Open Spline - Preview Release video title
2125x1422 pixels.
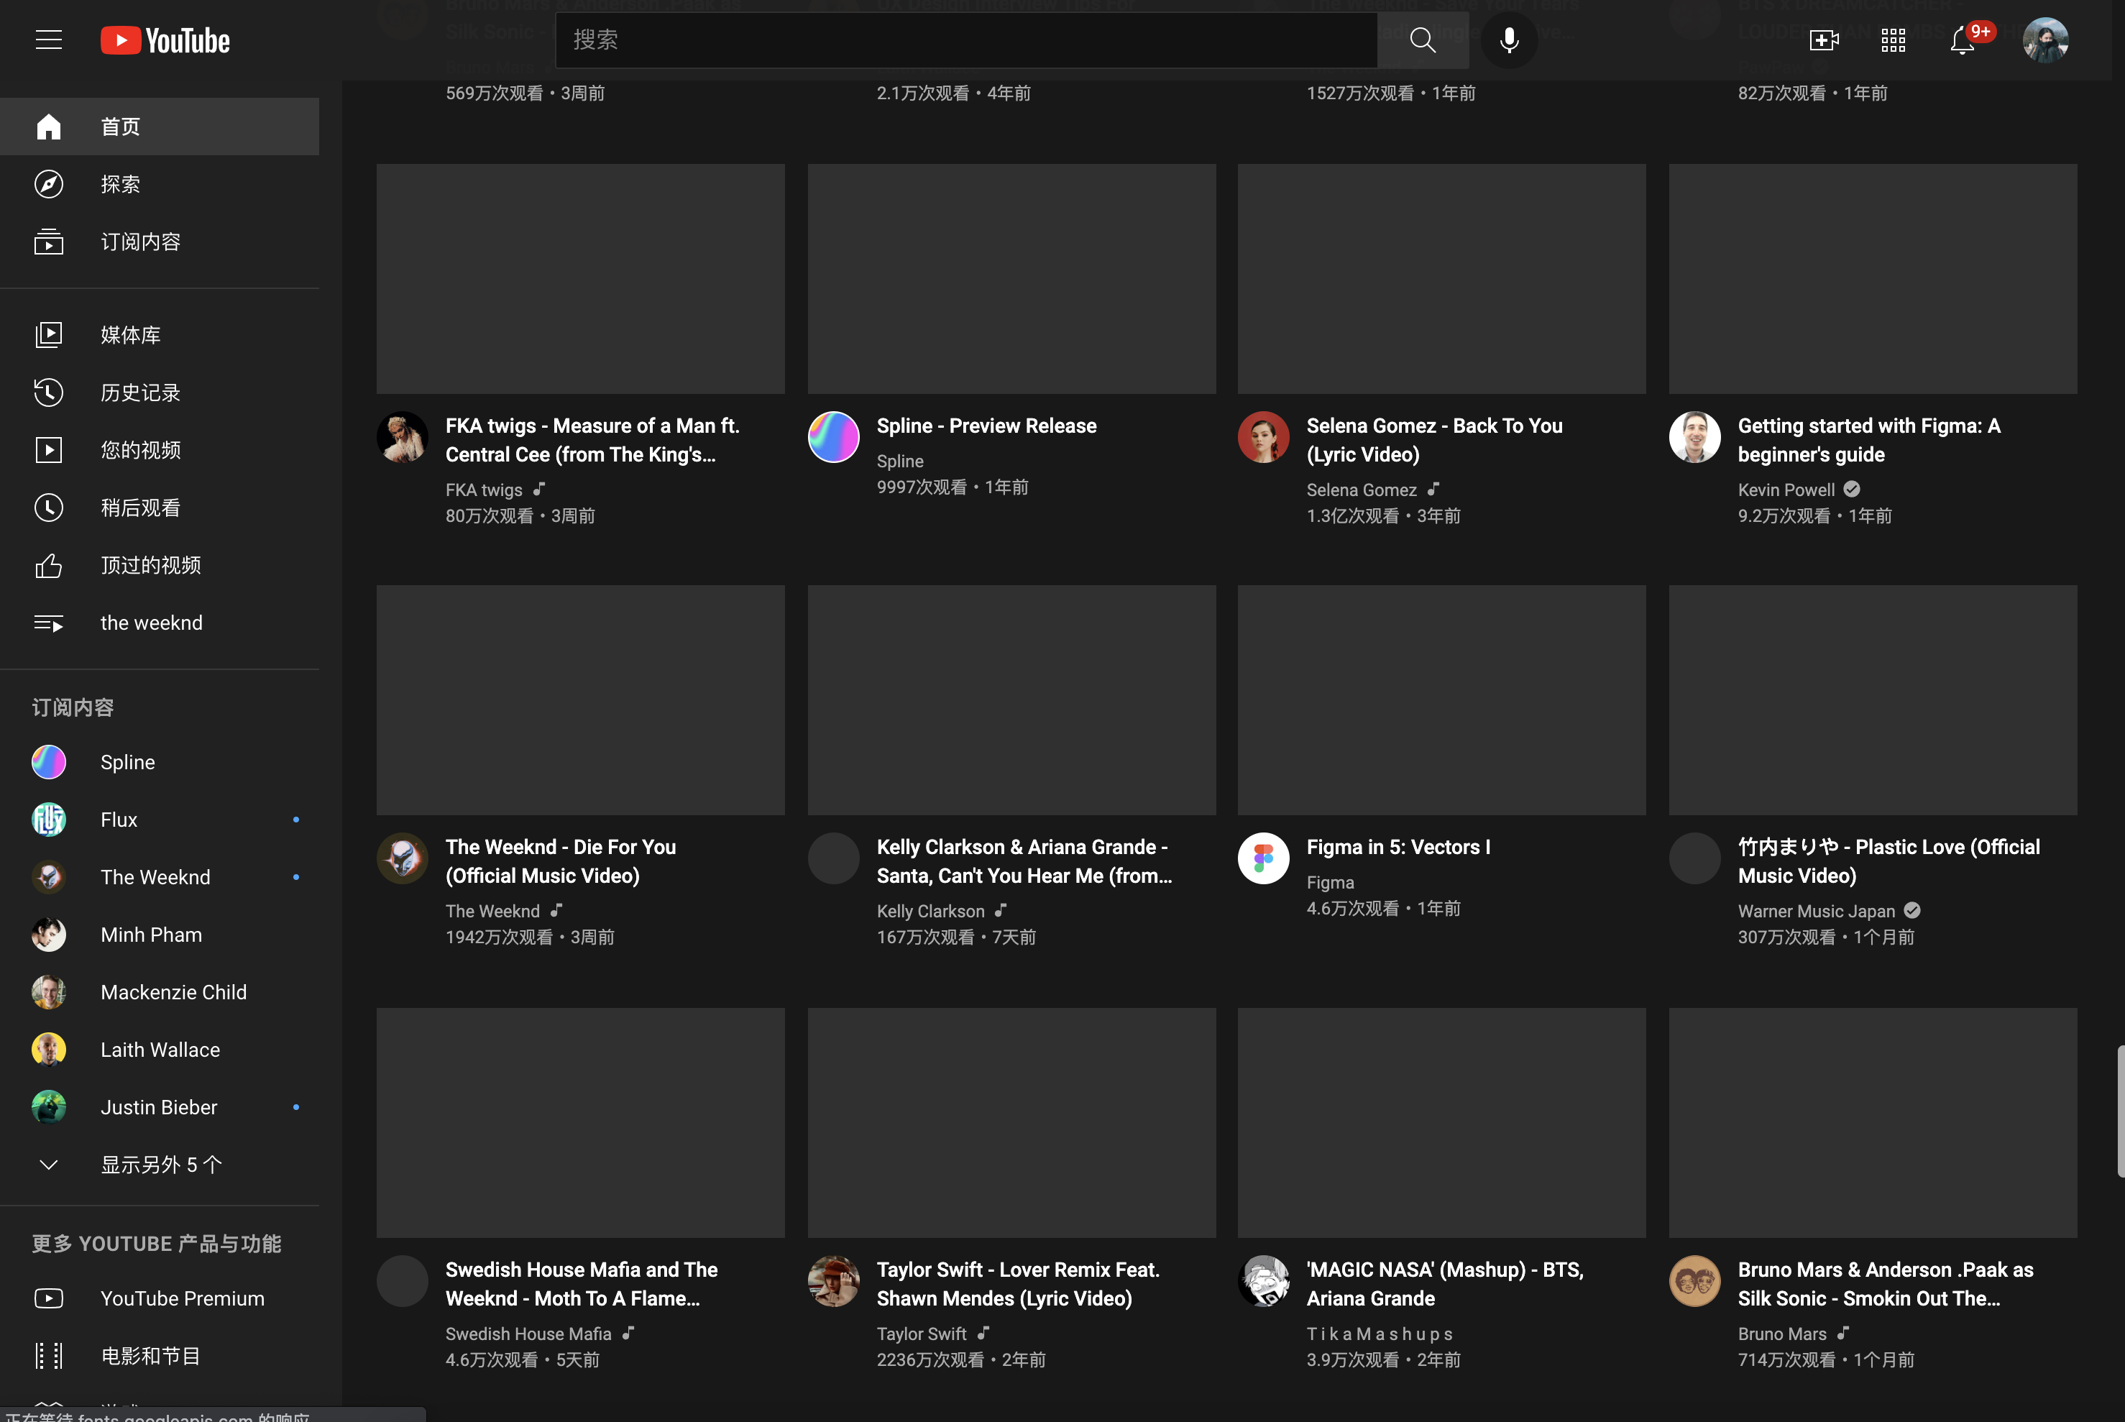coord(986,426)
